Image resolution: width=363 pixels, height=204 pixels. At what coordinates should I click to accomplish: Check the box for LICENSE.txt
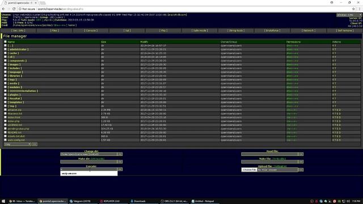[5, 125]
